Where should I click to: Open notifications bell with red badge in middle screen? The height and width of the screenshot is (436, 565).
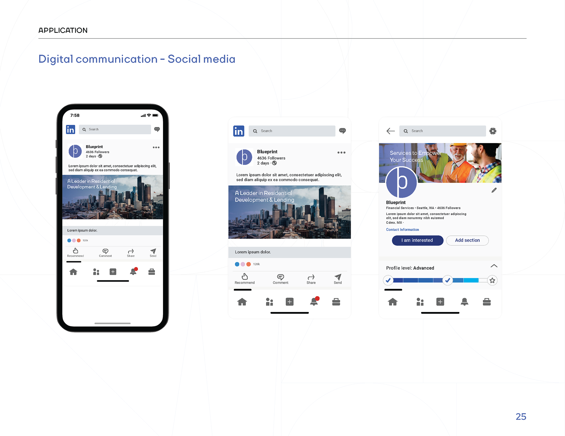click(314, 301)
